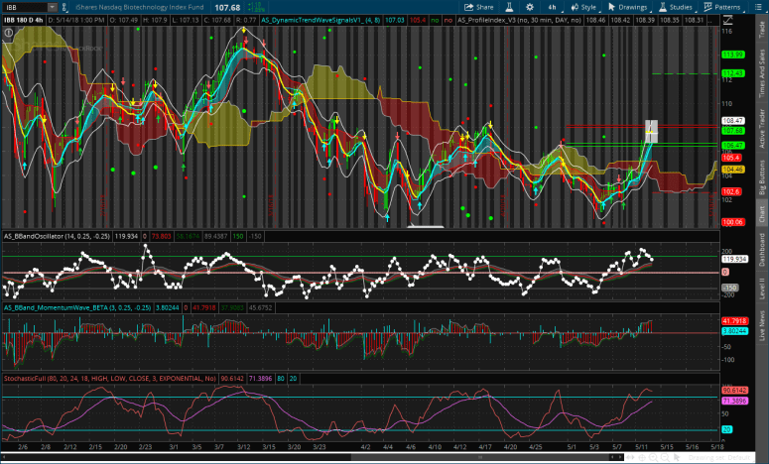Open the beaker Edit Studies icon

tap(509, 7)
